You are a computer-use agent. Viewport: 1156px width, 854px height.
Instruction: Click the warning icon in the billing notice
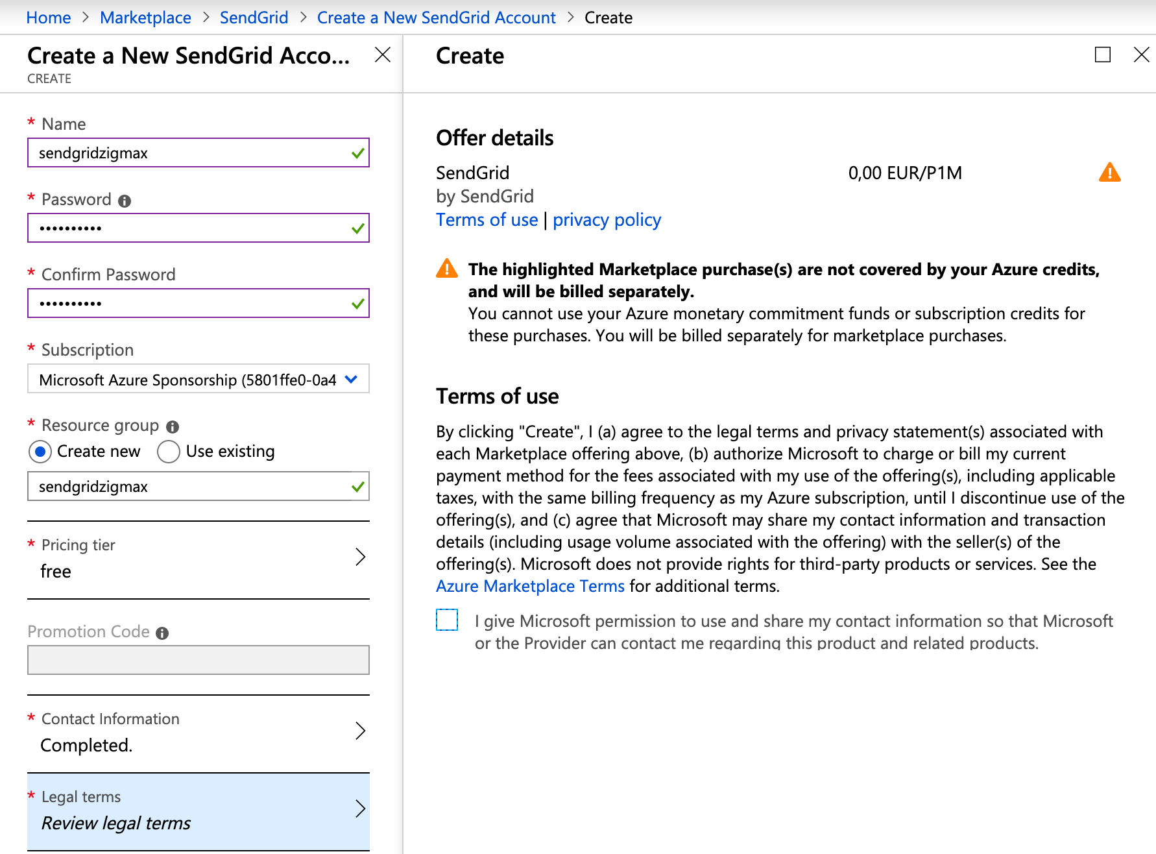(447, 269)
